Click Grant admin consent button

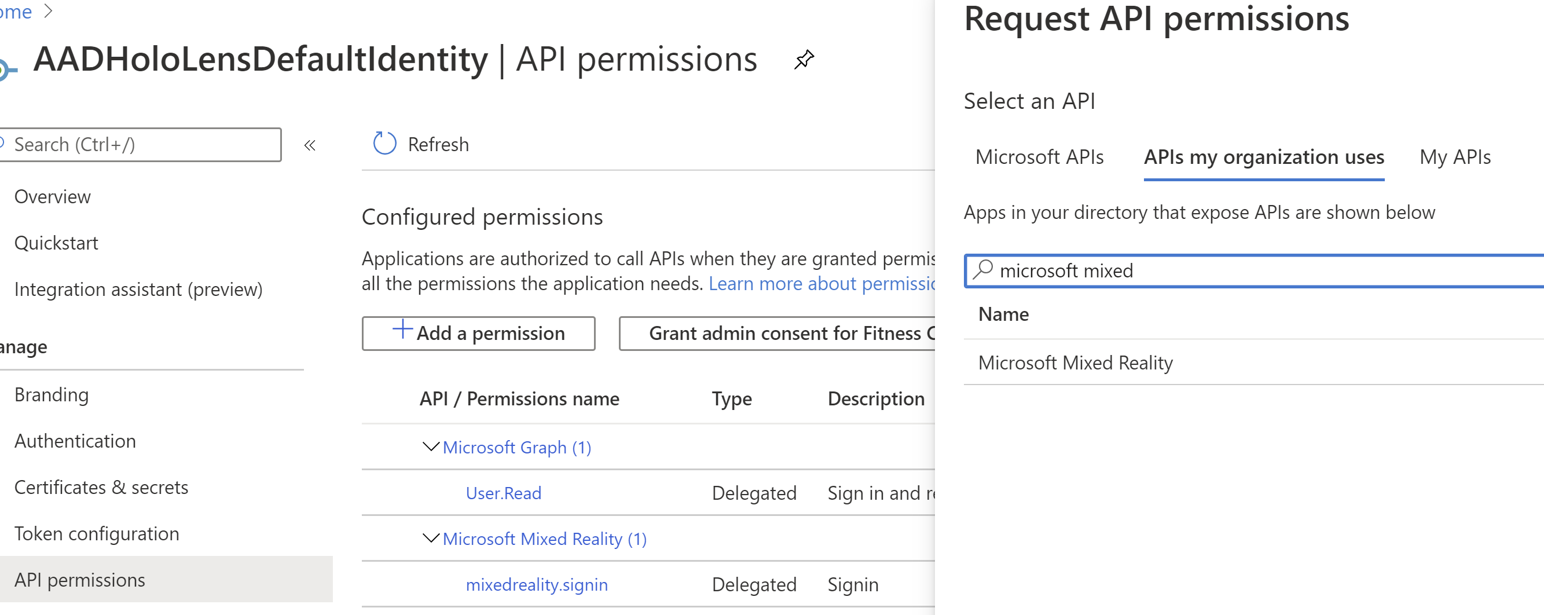tap(777, 334)
